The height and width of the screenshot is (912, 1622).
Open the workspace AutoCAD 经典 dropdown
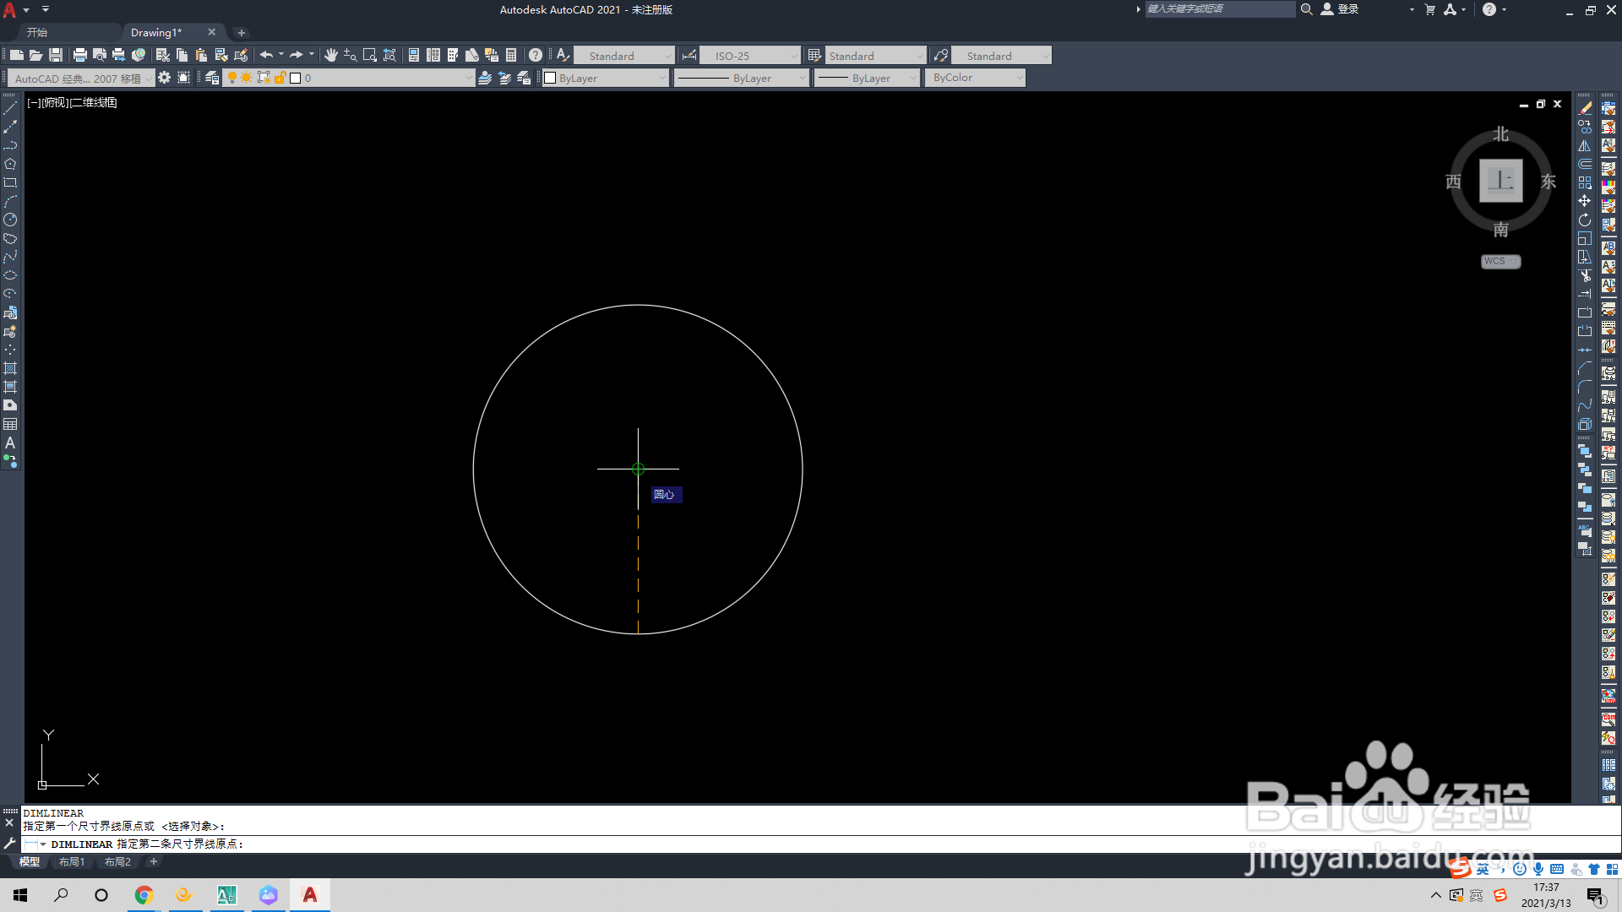[82, 79]
